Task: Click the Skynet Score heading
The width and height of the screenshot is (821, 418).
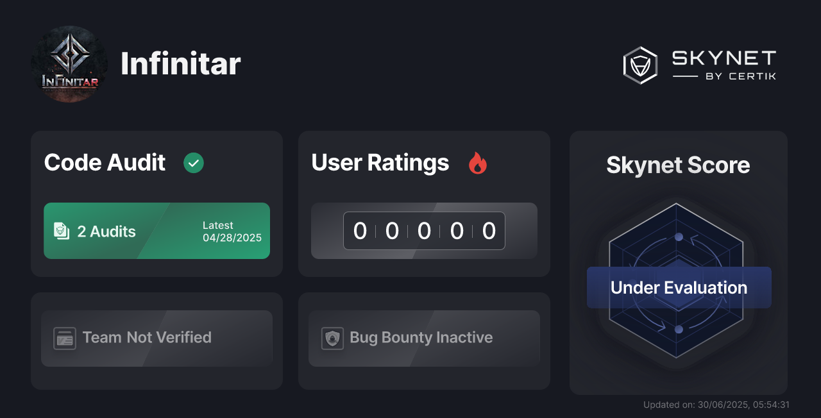Action: coord(678,165)
